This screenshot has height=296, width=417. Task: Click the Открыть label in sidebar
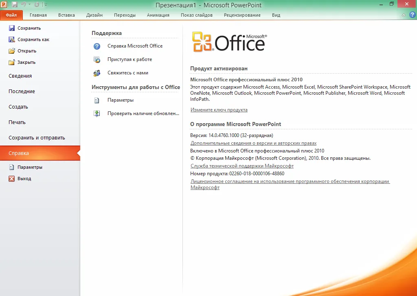tap(27, 51)
